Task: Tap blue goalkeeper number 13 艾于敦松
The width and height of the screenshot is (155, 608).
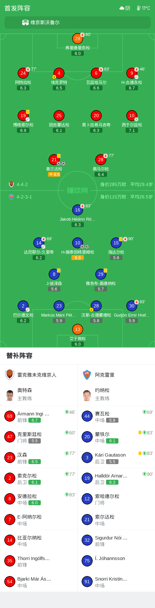Action: tap(77, 329)
